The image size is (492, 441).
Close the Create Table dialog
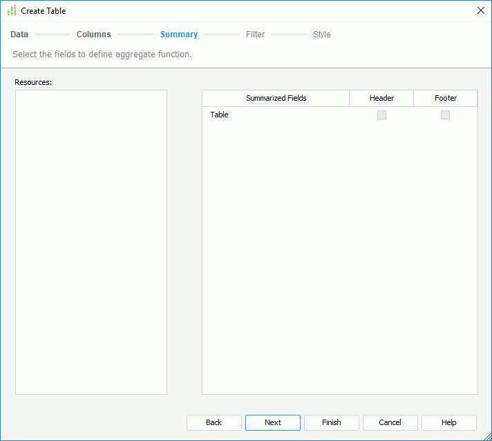click(x=481, y=10)
